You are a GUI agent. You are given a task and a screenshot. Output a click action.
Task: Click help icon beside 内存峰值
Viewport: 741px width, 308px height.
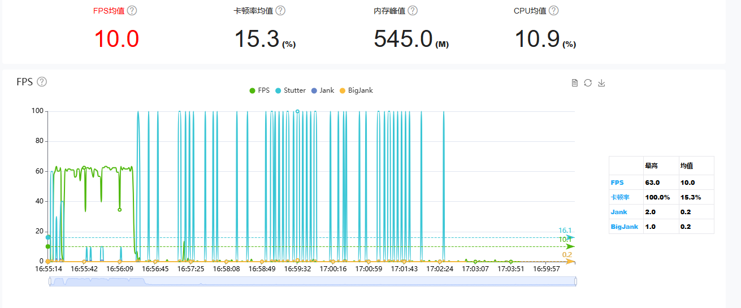[413, 11]
